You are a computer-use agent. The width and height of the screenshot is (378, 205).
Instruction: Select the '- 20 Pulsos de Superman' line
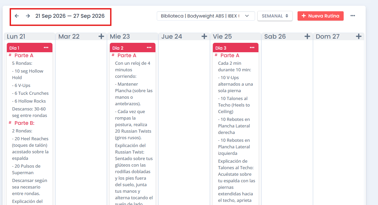tap(26, 169)
